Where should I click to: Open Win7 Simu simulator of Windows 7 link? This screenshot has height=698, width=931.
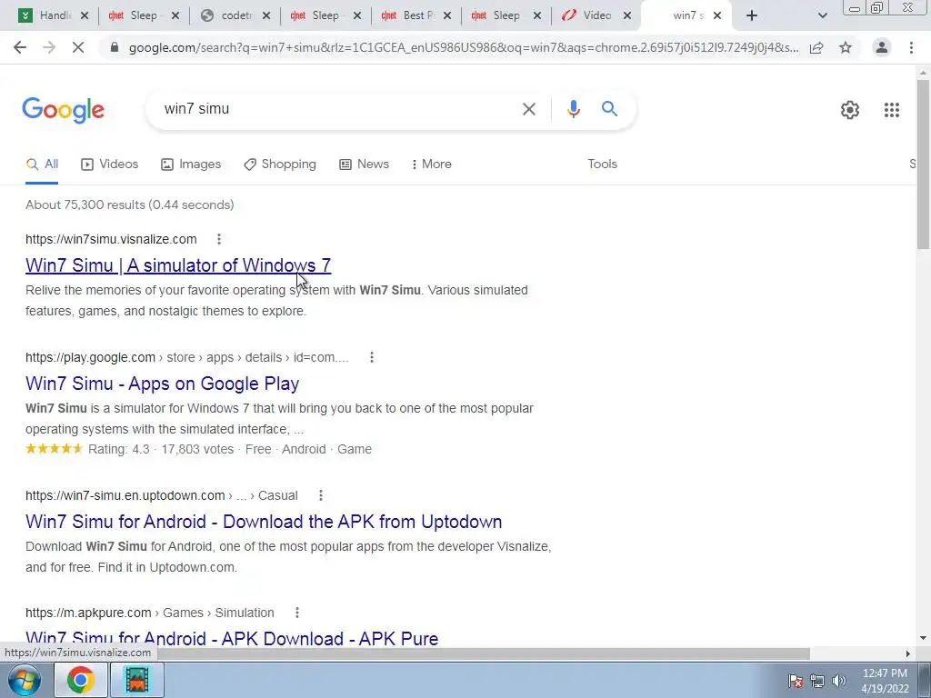[x=178, y=265]
